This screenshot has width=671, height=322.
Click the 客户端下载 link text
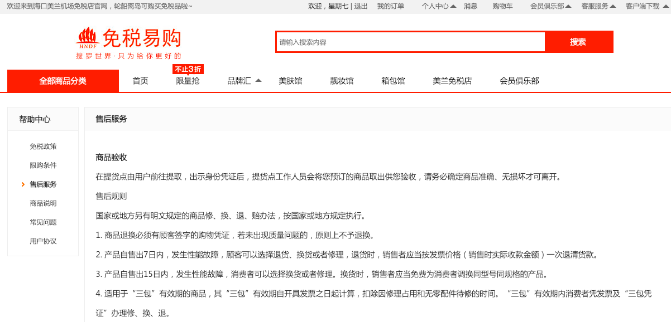[643, 6]
